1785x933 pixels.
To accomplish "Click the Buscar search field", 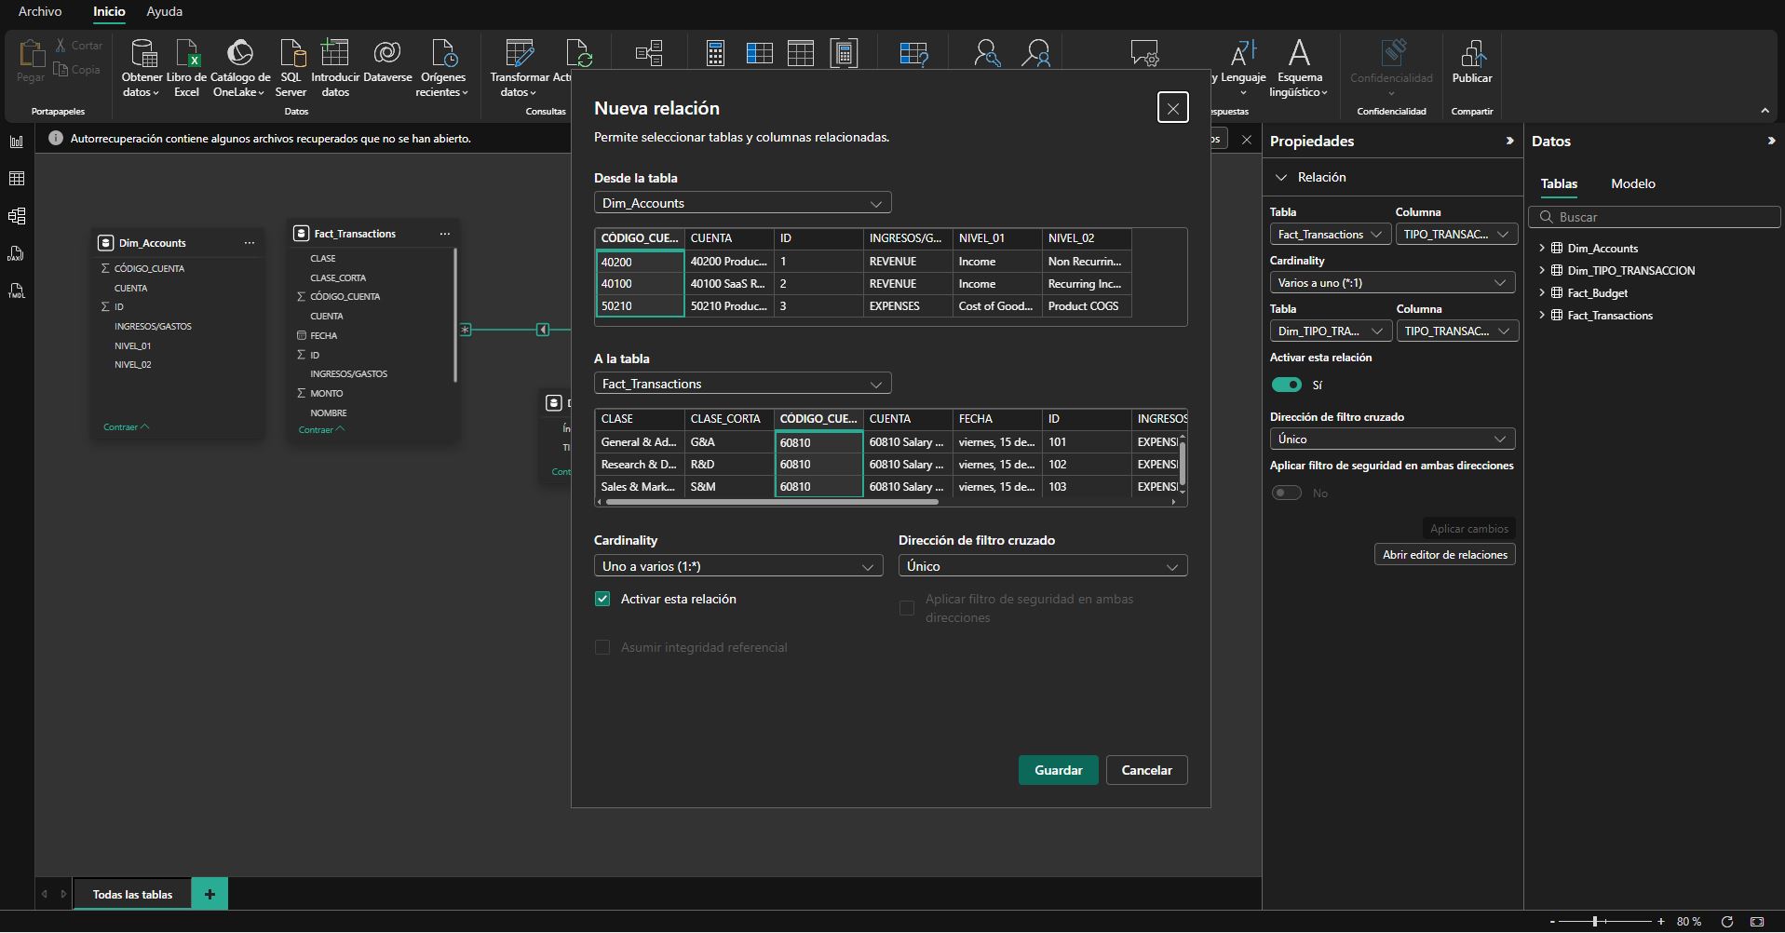I will click(x=1655, y=217).
